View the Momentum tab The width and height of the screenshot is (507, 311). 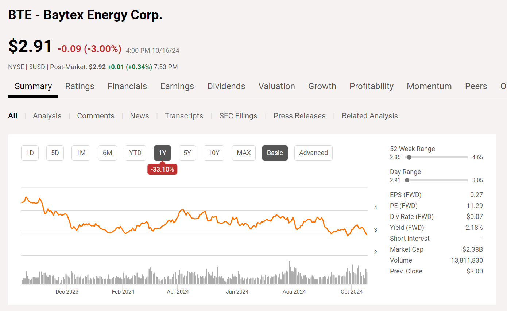pos(429,86)
